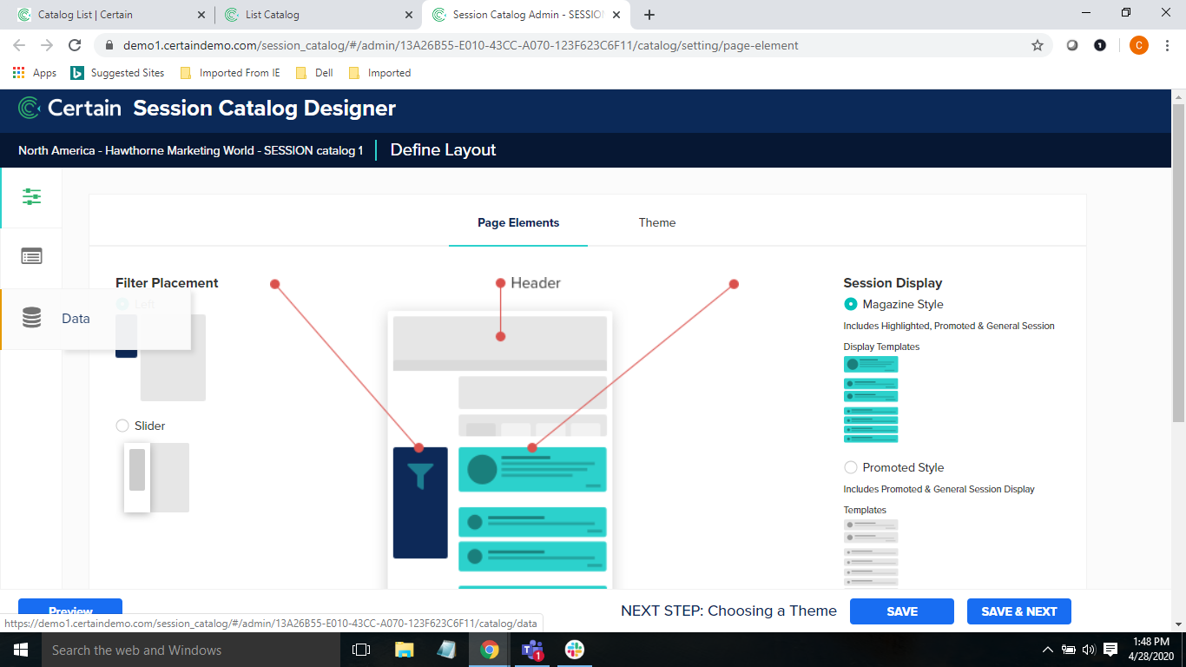The image size is (1186, 667).
Task: Click the Define Layout heading
Action: point(443,150)
